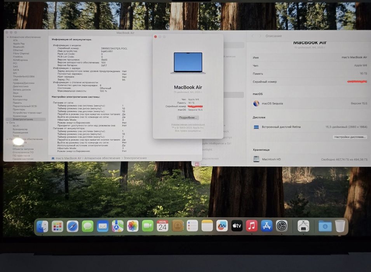Select Диагностика in the sidebar
This screenshot has width=371, height=272.
click(21, 86)
